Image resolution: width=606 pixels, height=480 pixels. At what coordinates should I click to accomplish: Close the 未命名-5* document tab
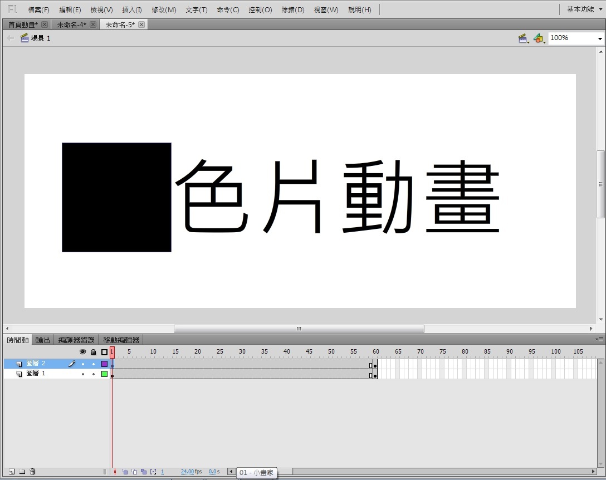pyautogui.click(x=141, y=25)
